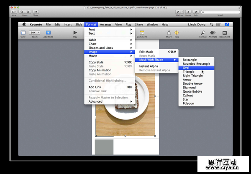The width and height of the screenshot is (251, 174).
Task: Pick the Star mask shape
Action: (x=186, y=99)
